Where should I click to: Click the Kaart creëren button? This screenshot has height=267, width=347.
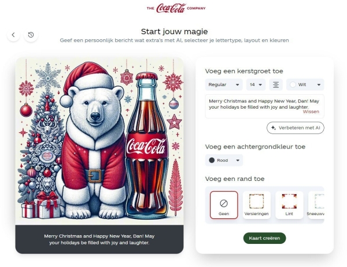click(264, 238)
